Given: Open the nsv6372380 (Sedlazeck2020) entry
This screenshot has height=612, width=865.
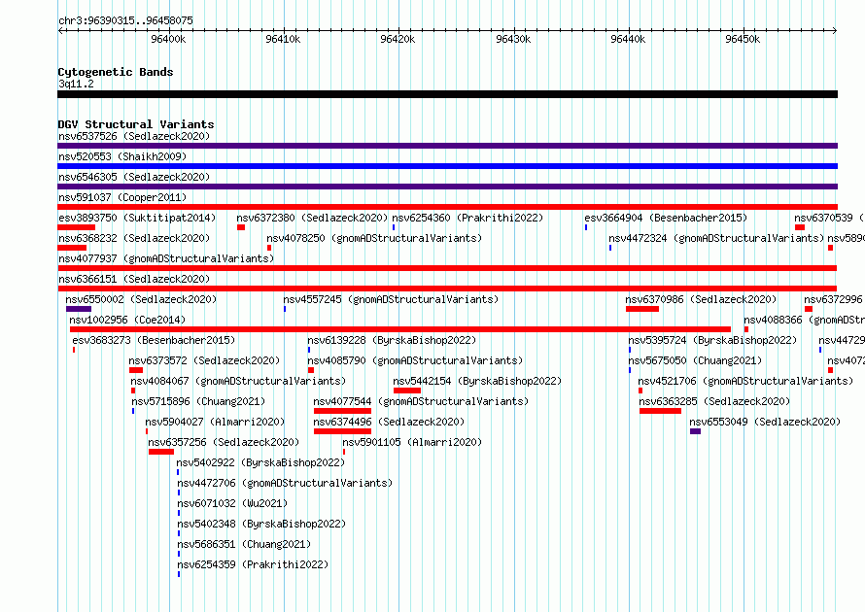Looking at the screenshot, I should pyautogui.click(x=312, y=218).
